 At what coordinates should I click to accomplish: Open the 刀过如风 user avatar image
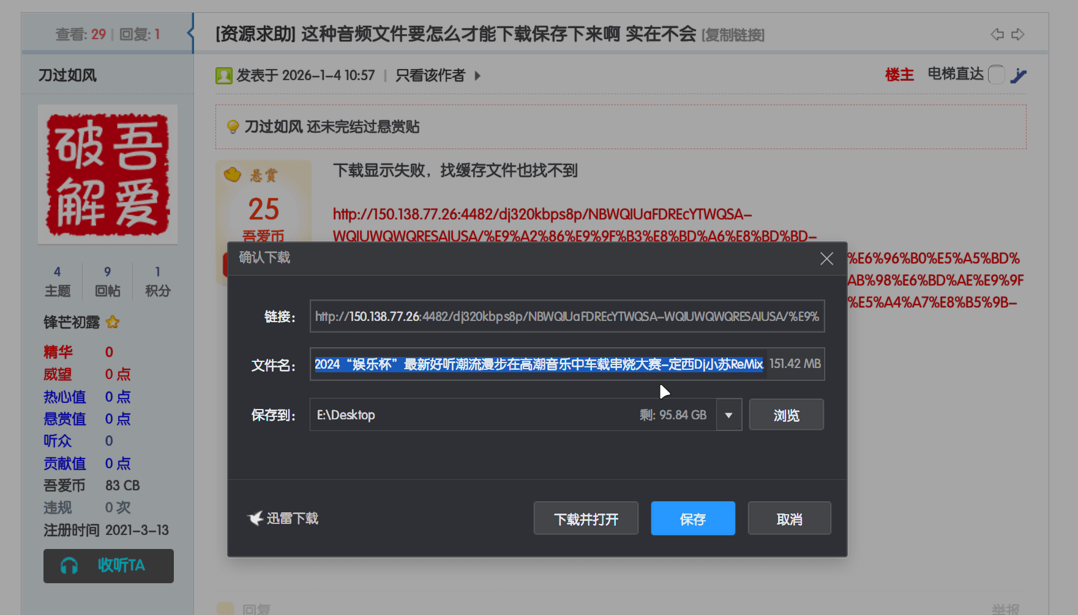[108, 174]
